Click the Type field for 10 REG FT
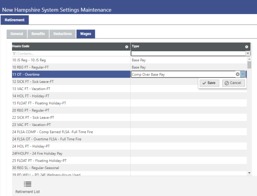The image size is (257, 196). 188,67
